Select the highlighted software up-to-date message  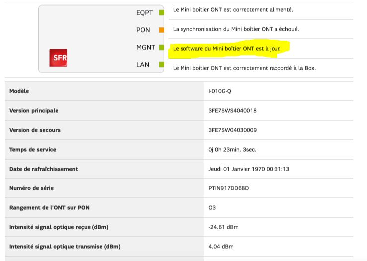[230, 49]
